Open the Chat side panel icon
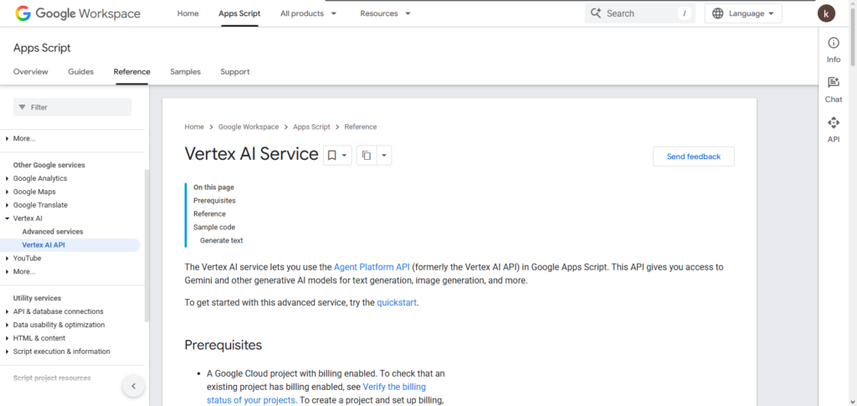Image resolution: width=857 pixels, height=406 pixels. pos(833,83)
